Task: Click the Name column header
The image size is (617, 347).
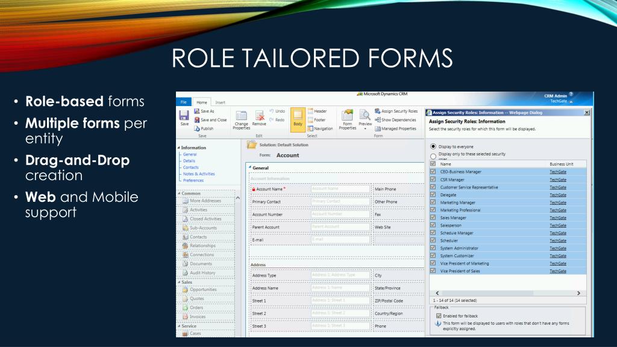Action: click(445, 164)
